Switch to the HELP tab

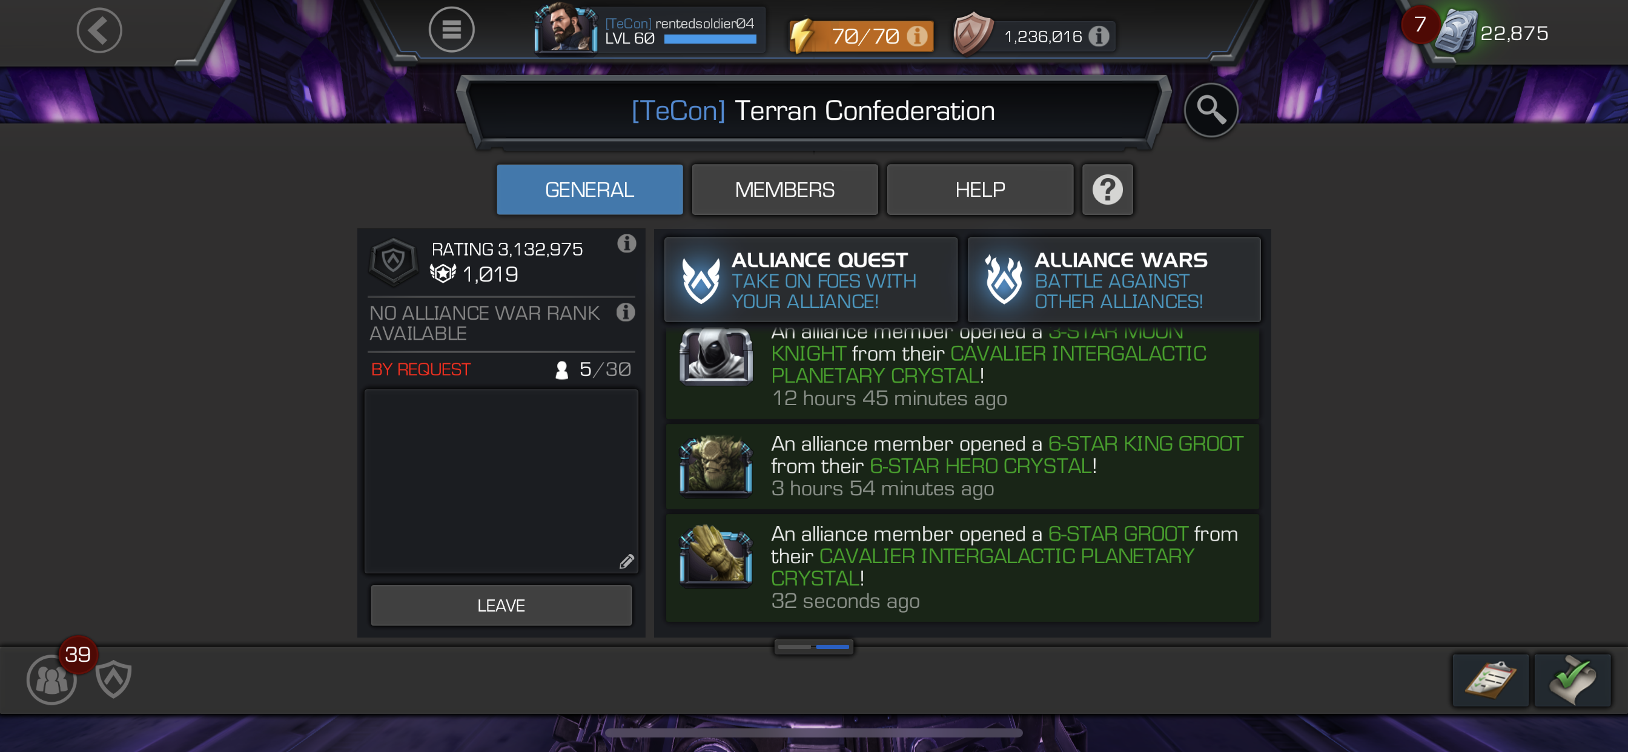click(x=979, y=190)
